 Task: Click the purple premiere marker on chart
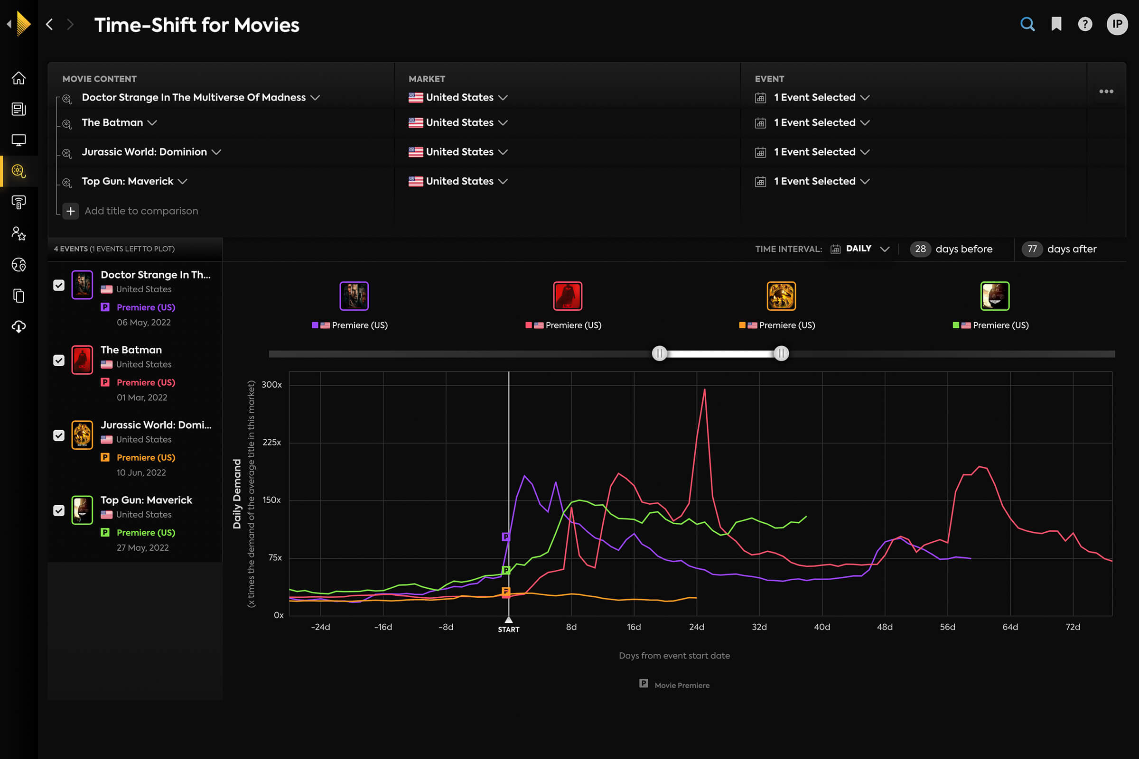pyautogui.click(x=505, y=537)
